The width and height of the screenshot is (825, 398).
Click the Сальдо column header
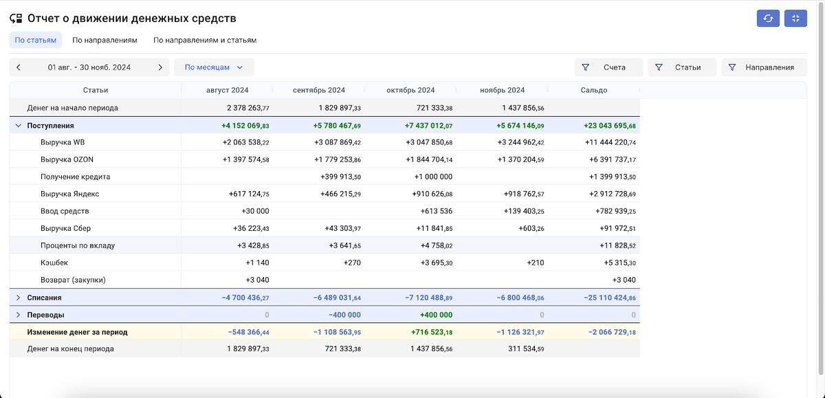point(593,90)
